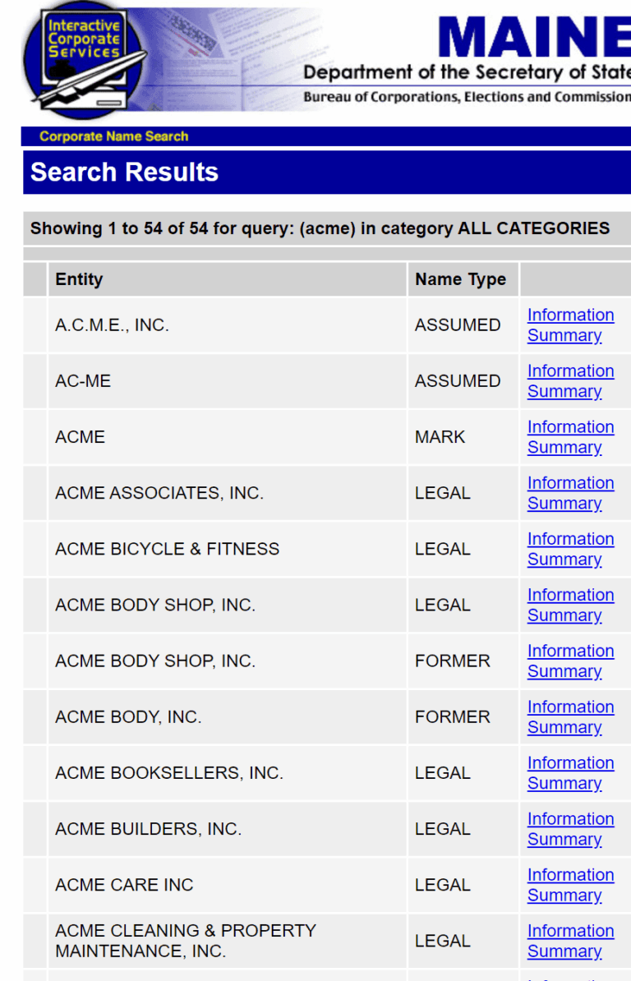Open ACME BICYCLE & FITNESS Information Summary

click(570, 549)
